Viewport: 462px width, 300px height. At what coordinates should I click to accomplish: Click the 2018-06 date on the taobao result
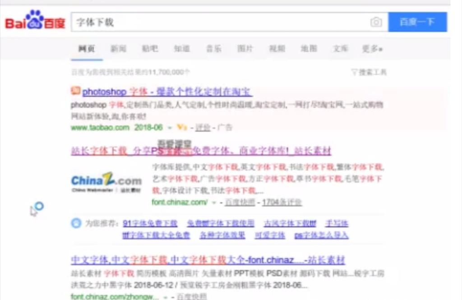(148, 127)
